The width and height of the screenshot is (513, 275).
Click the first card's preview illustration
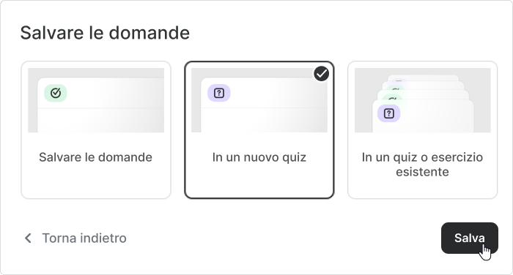(96, 100)
